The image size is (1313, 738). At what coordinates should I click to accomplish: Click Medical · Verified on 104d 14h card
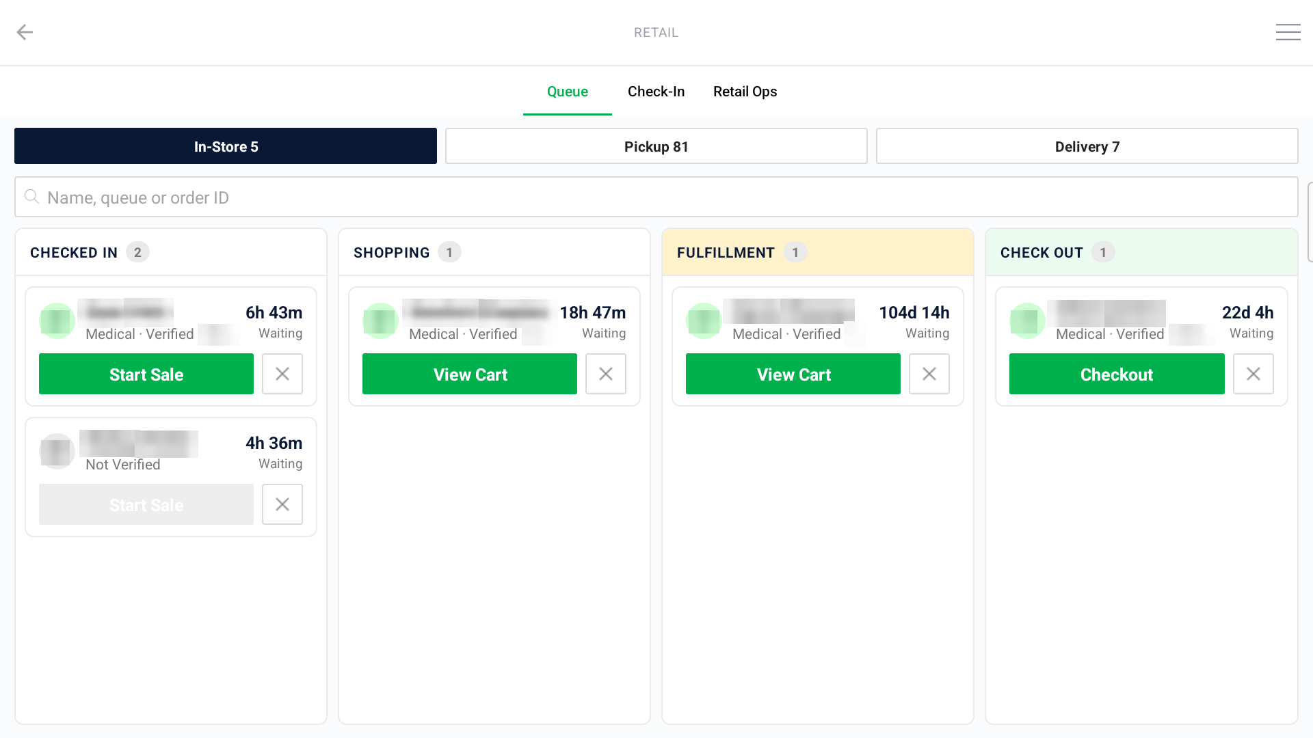tap(786, 334)
